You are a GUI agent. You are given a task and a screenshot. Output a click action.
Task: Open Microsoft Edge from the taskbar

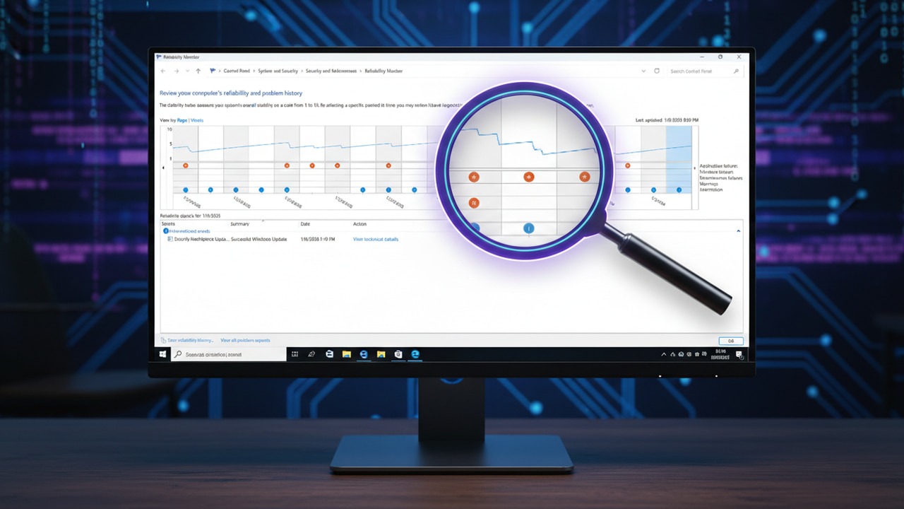pos(415,353)
